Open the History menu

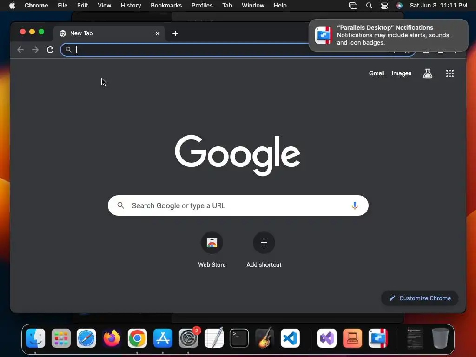pos(131,6)
